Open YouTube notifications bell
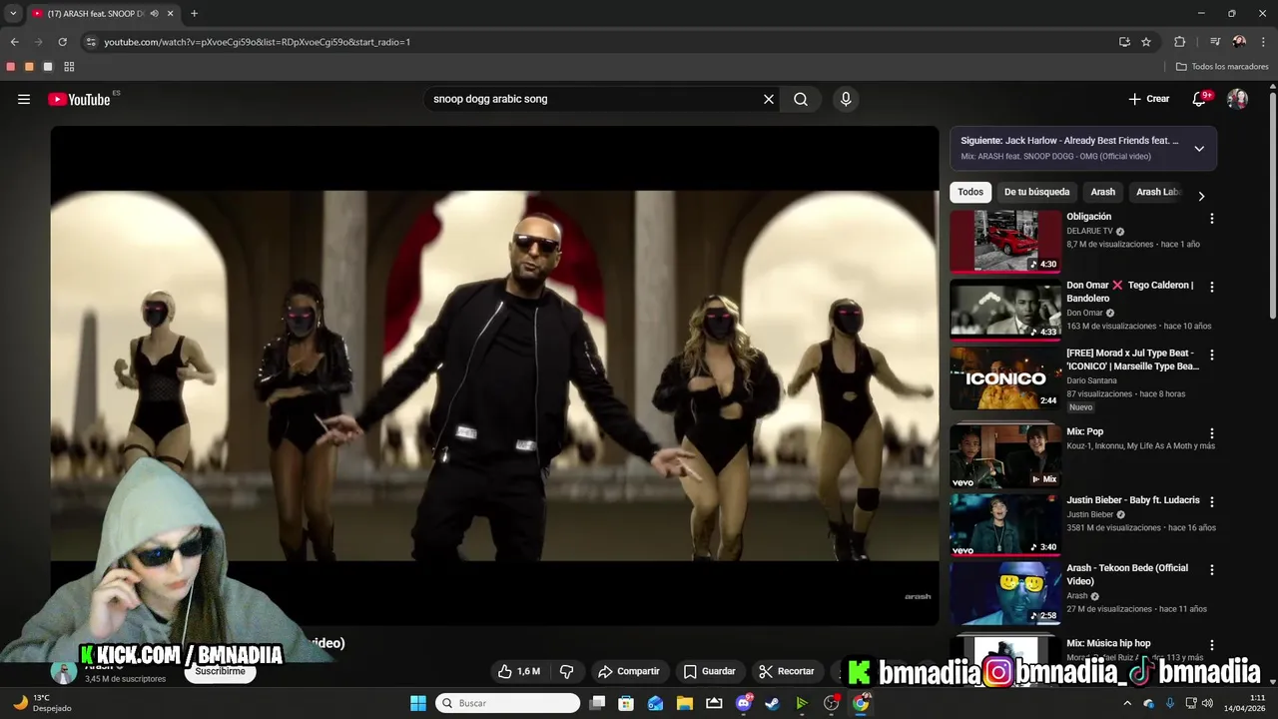 (x=1199, y=99)
